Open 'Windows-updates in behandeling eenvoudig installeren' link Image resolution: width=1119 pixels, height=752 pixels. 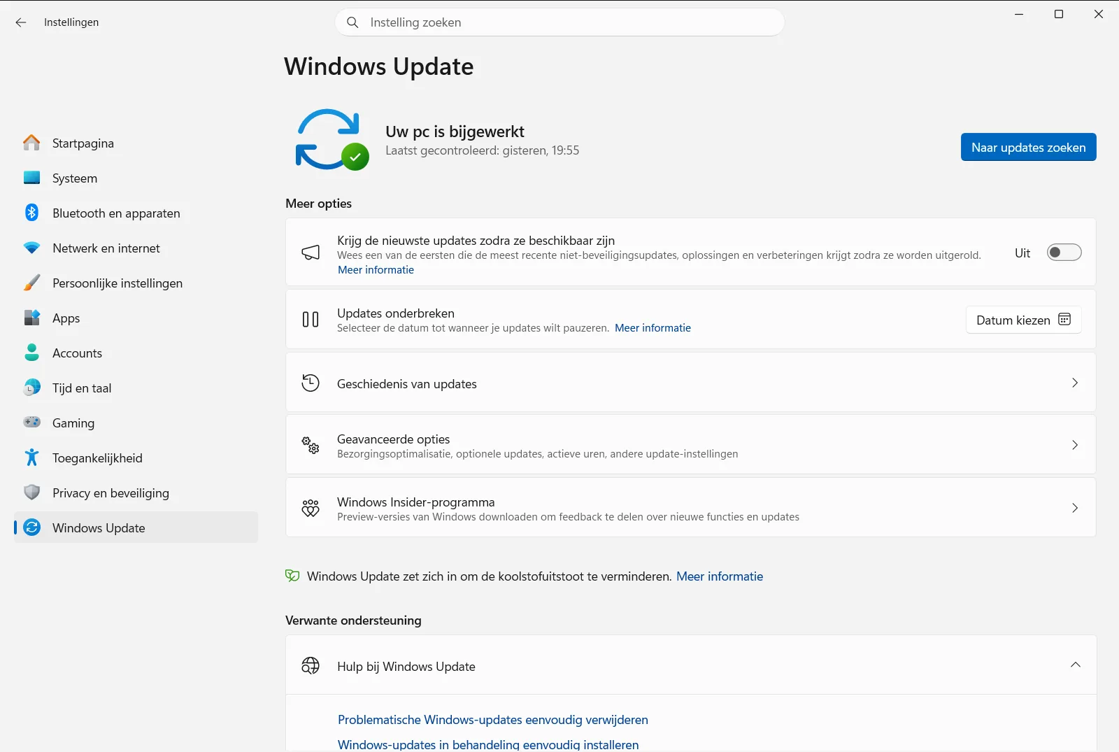point(488,744)
